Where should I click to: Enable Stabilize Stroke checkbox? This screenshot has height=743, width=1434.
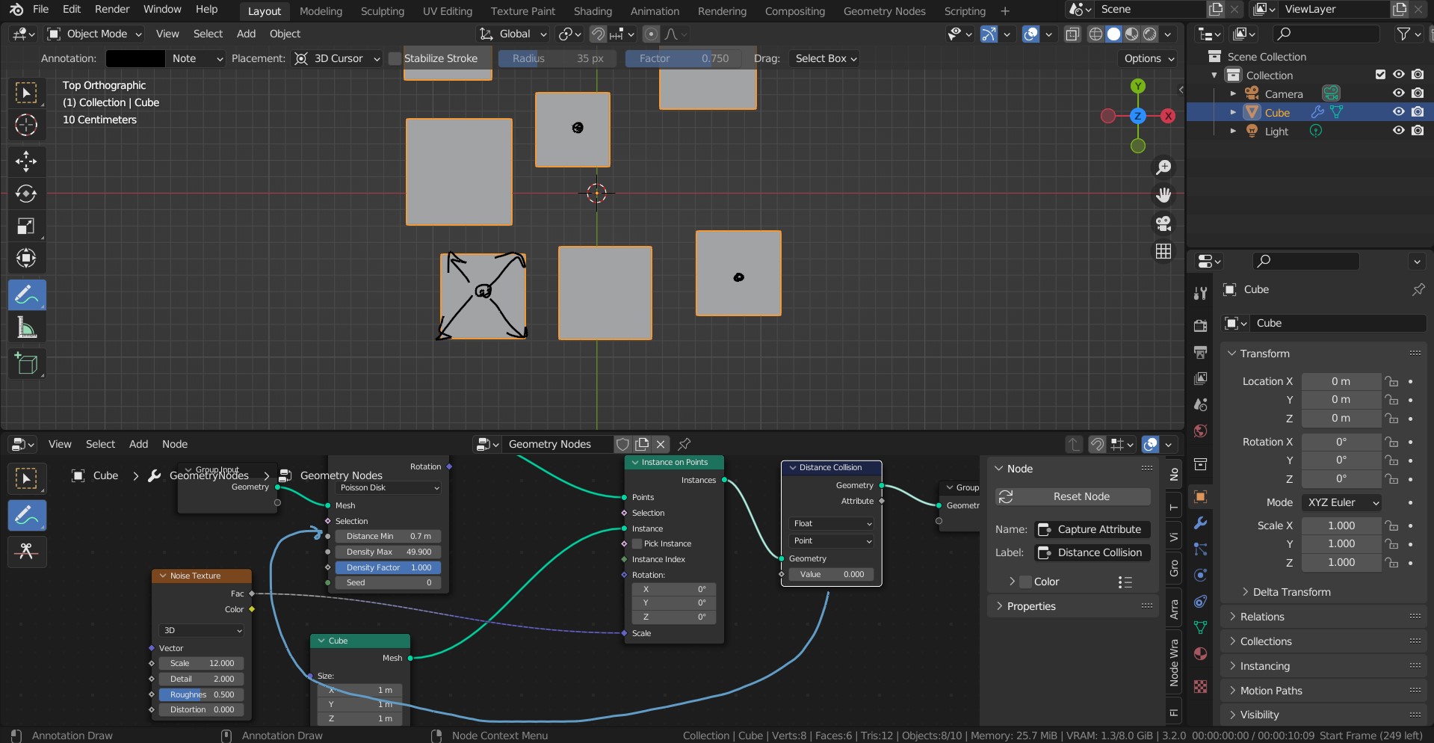(395, 58)
